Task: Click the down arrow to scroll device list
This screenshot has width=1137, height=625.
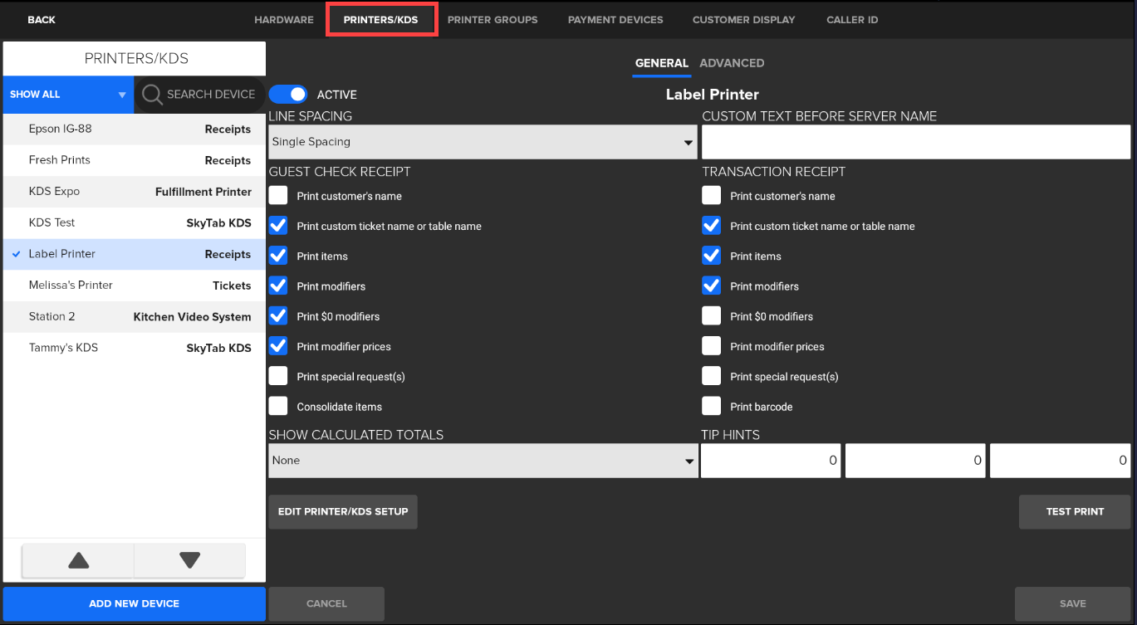Action: (x=189, y=561)
